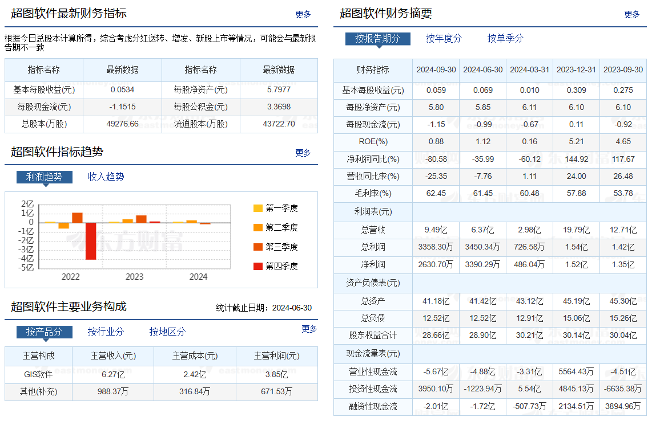Click 股东权益合计 value 28.66亿
The width and height of the screenshot is (652, 421).
pyautogui.click(x=436, y=335)
